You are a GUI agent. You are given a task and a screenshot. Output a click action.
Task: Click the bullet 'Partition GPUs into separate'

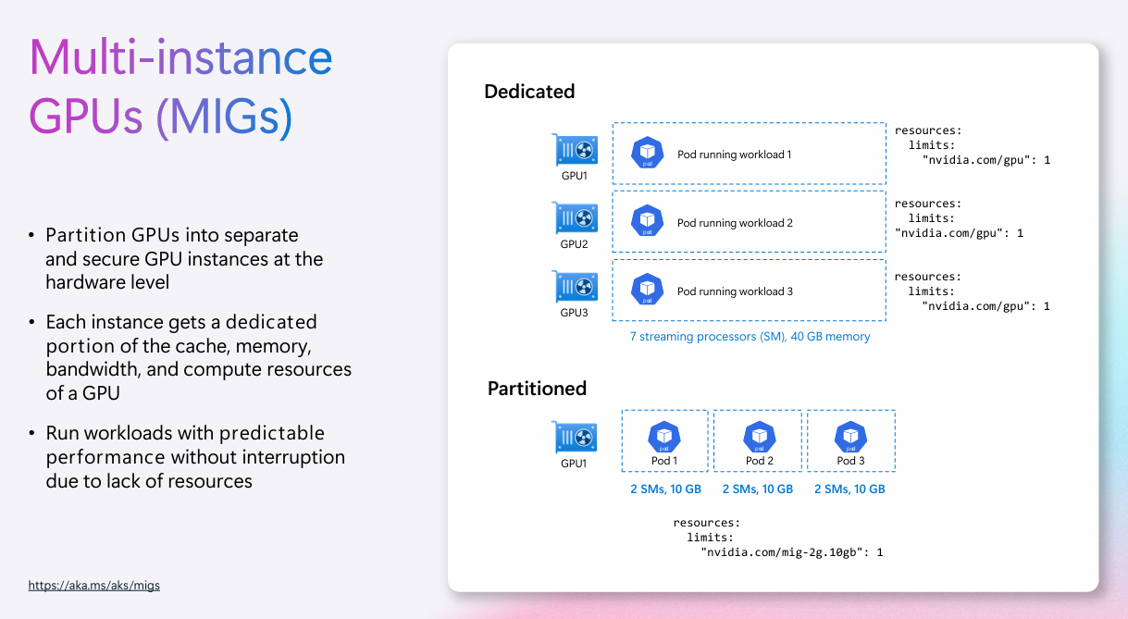[172, 235]
